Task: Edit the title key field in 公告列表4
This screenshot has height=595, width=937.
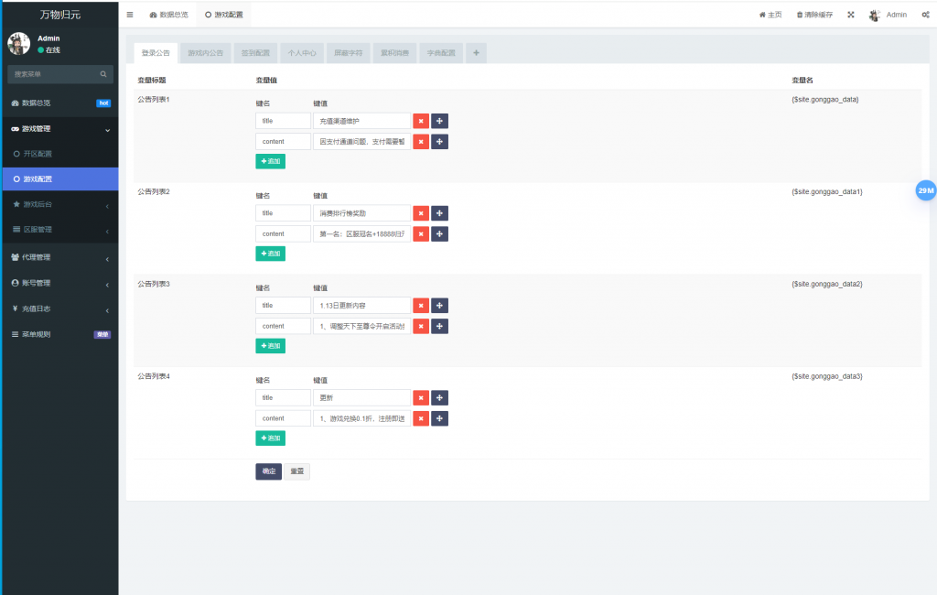Action: tap(284, 397)
